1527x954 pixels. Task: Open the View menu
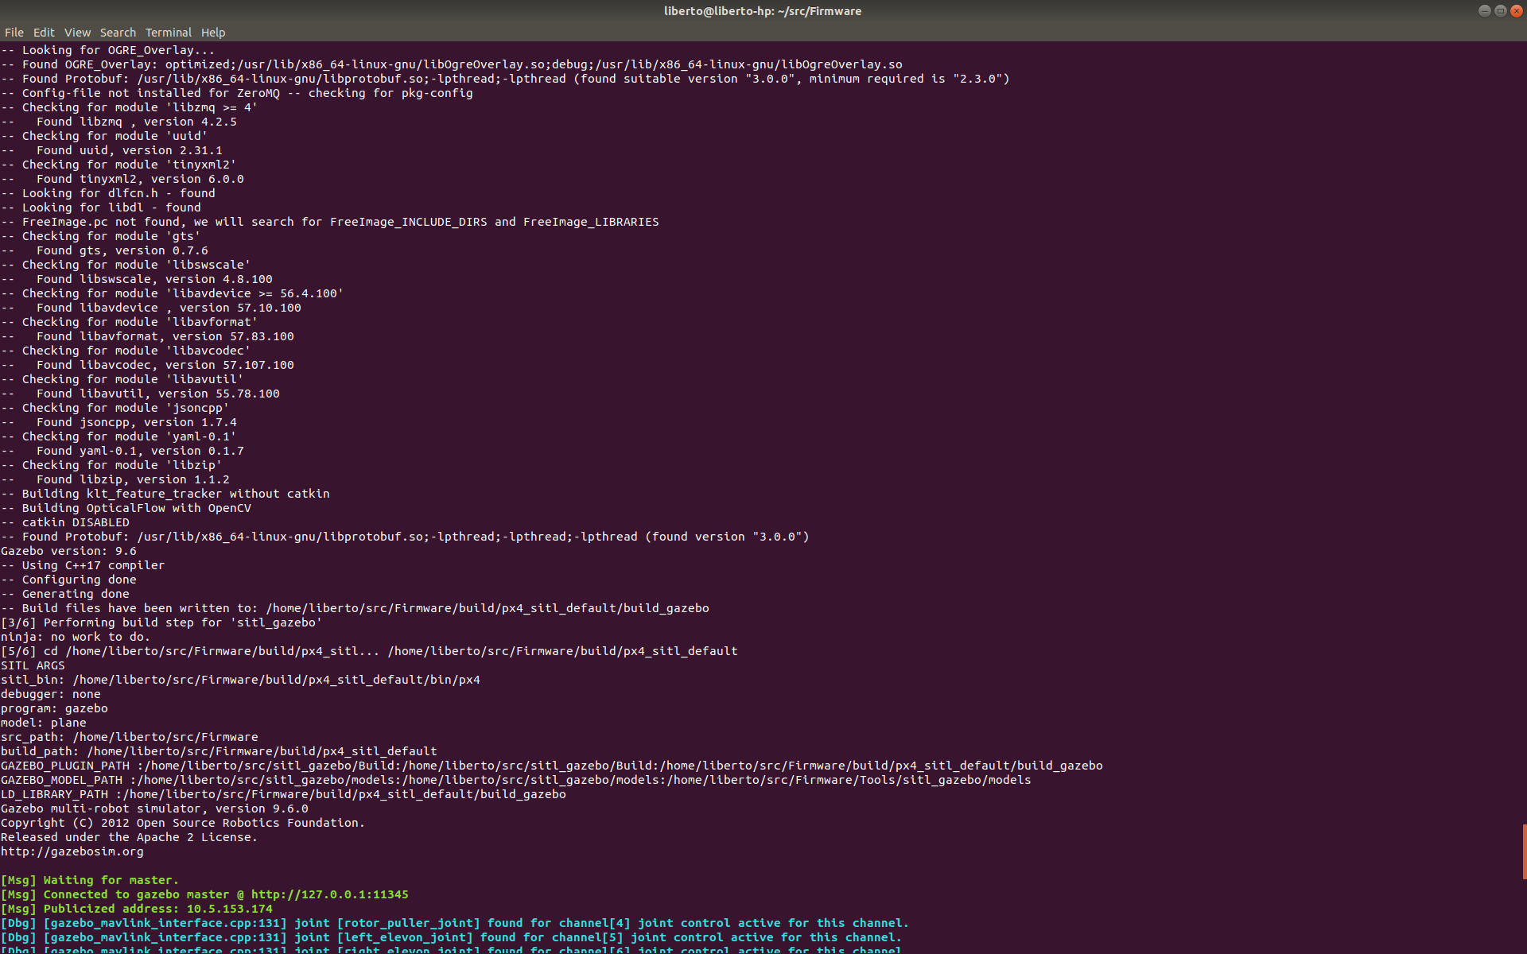coord(77,32)
